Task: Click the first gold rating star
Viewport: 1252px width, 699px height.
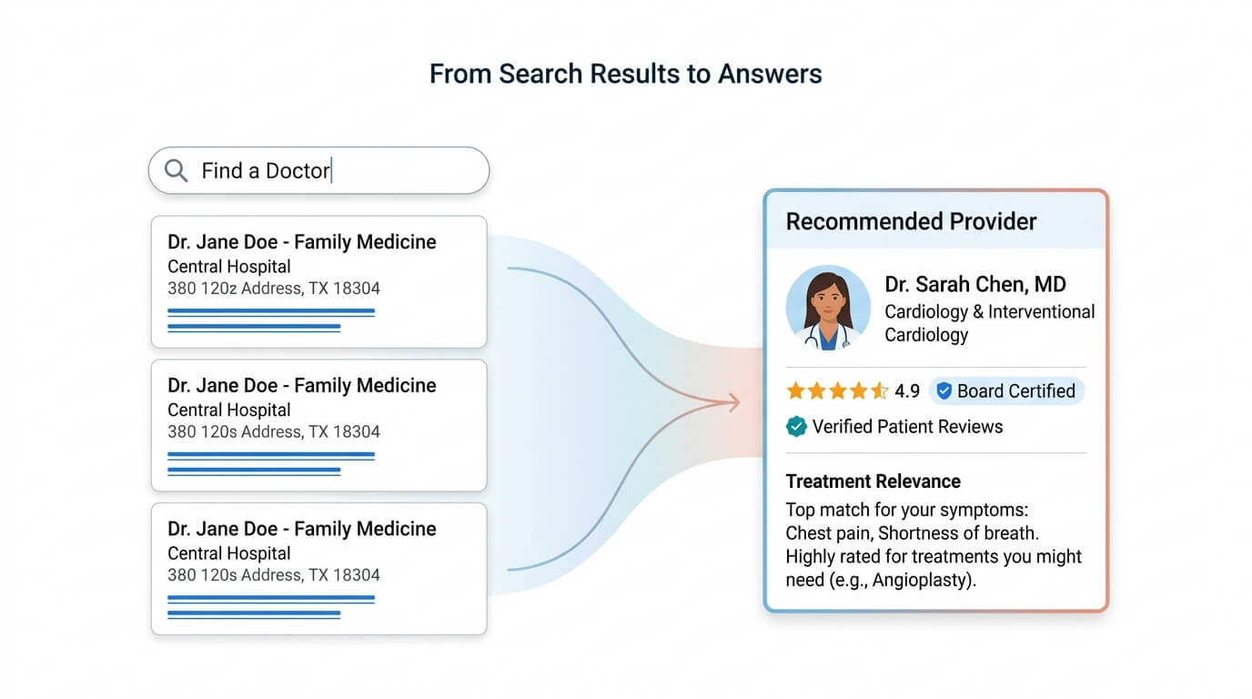Action: (795, 391)
